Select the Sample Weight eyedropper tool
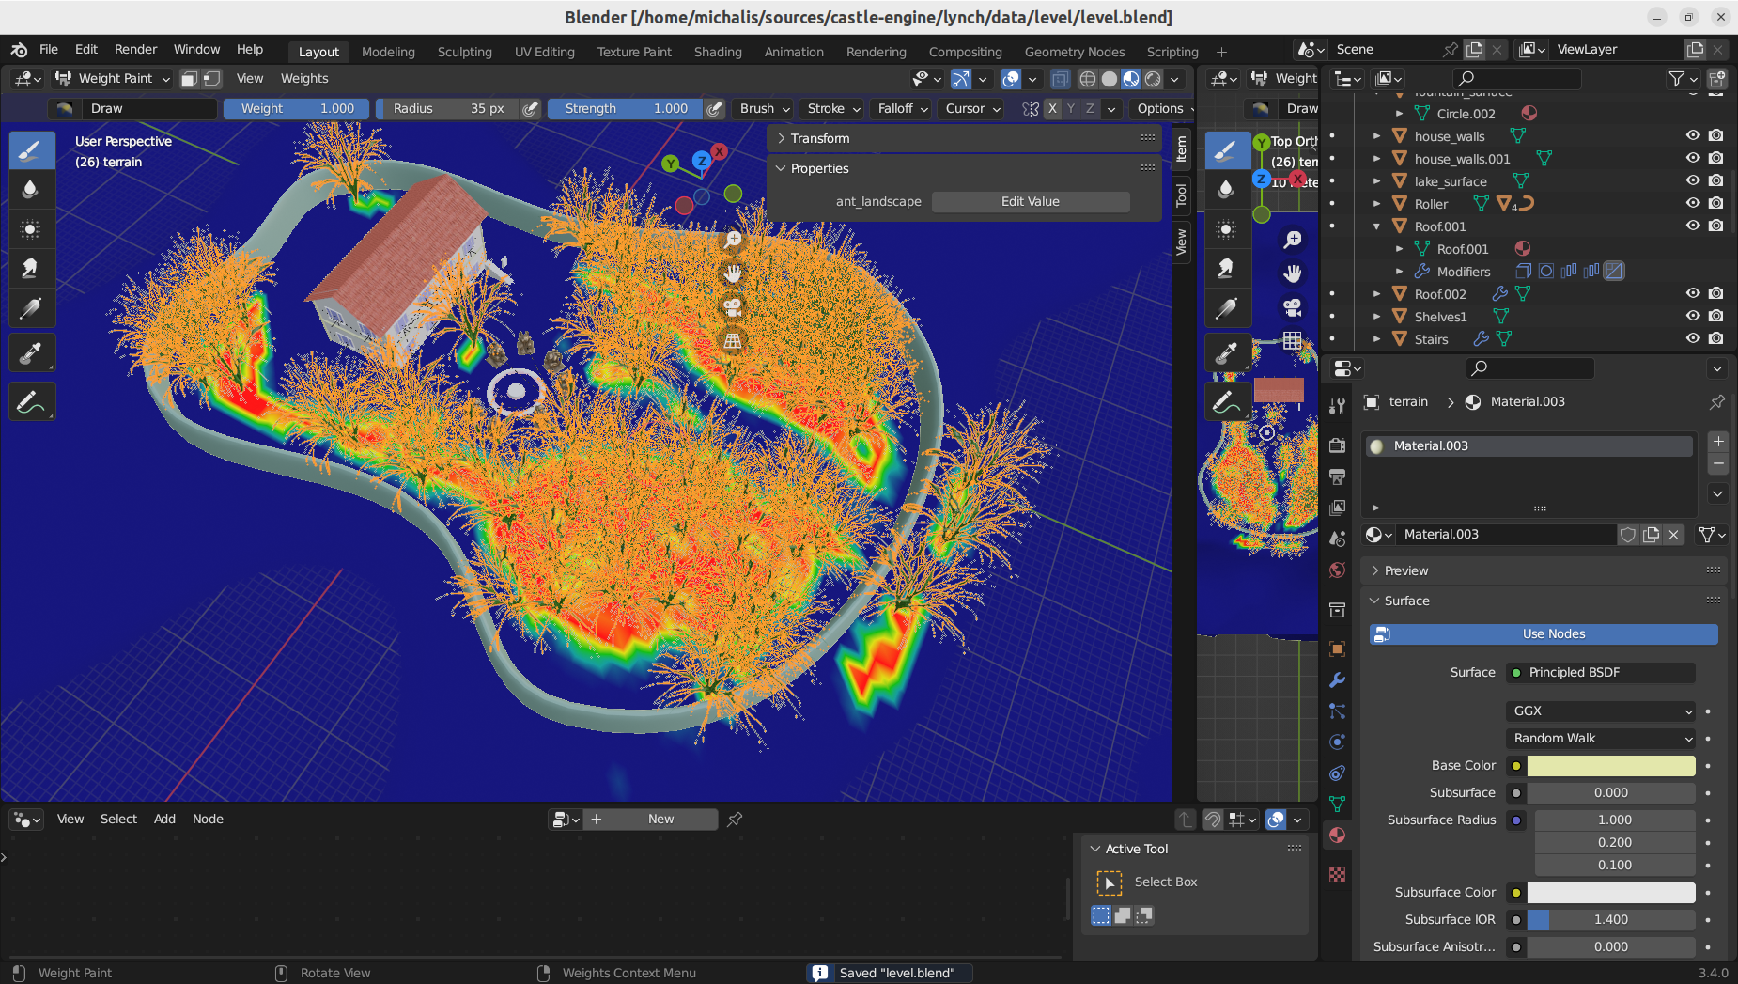This screenshot has width=1738, height=984. click(x=31, y=353)
